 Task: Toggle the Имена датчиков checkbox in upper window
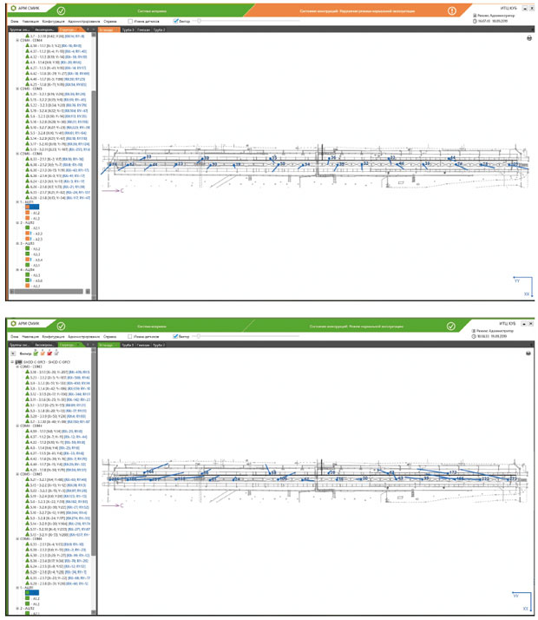(130, 21)
